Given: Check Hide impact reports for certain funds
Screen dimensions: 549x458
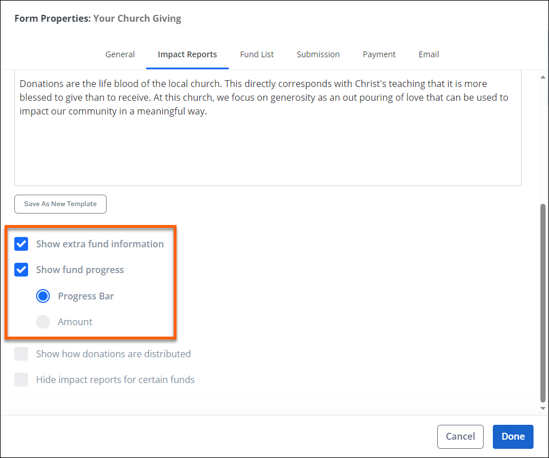Looking at the screenshot, I should 22,380.
